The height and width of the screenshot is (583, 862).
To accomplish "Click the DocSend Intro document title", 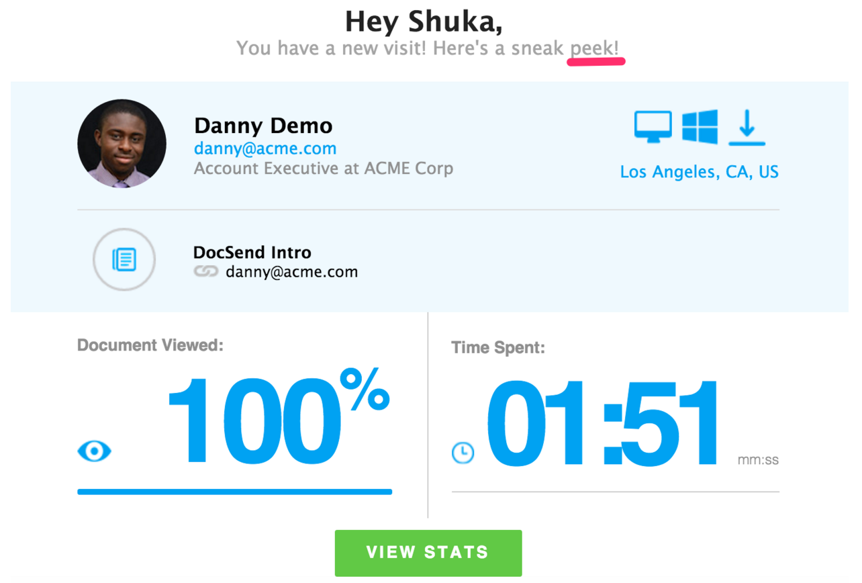I will tap(252, 253).
